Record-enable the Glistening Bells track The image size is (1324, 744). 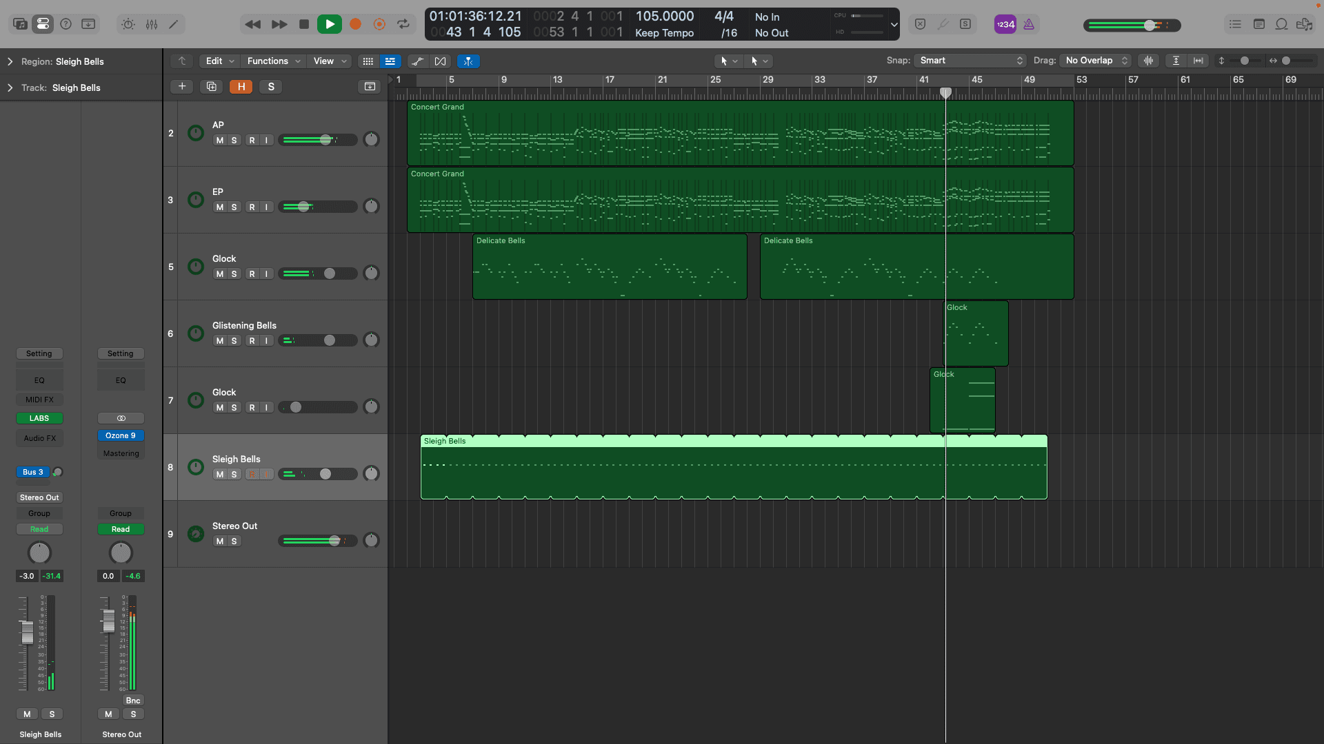[252, 340]
